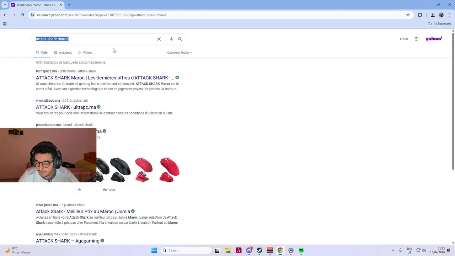Open the tab search dropdown in the tab strip
The height and width of the screenshot is (256, 455).
click(x=5, y=5)
